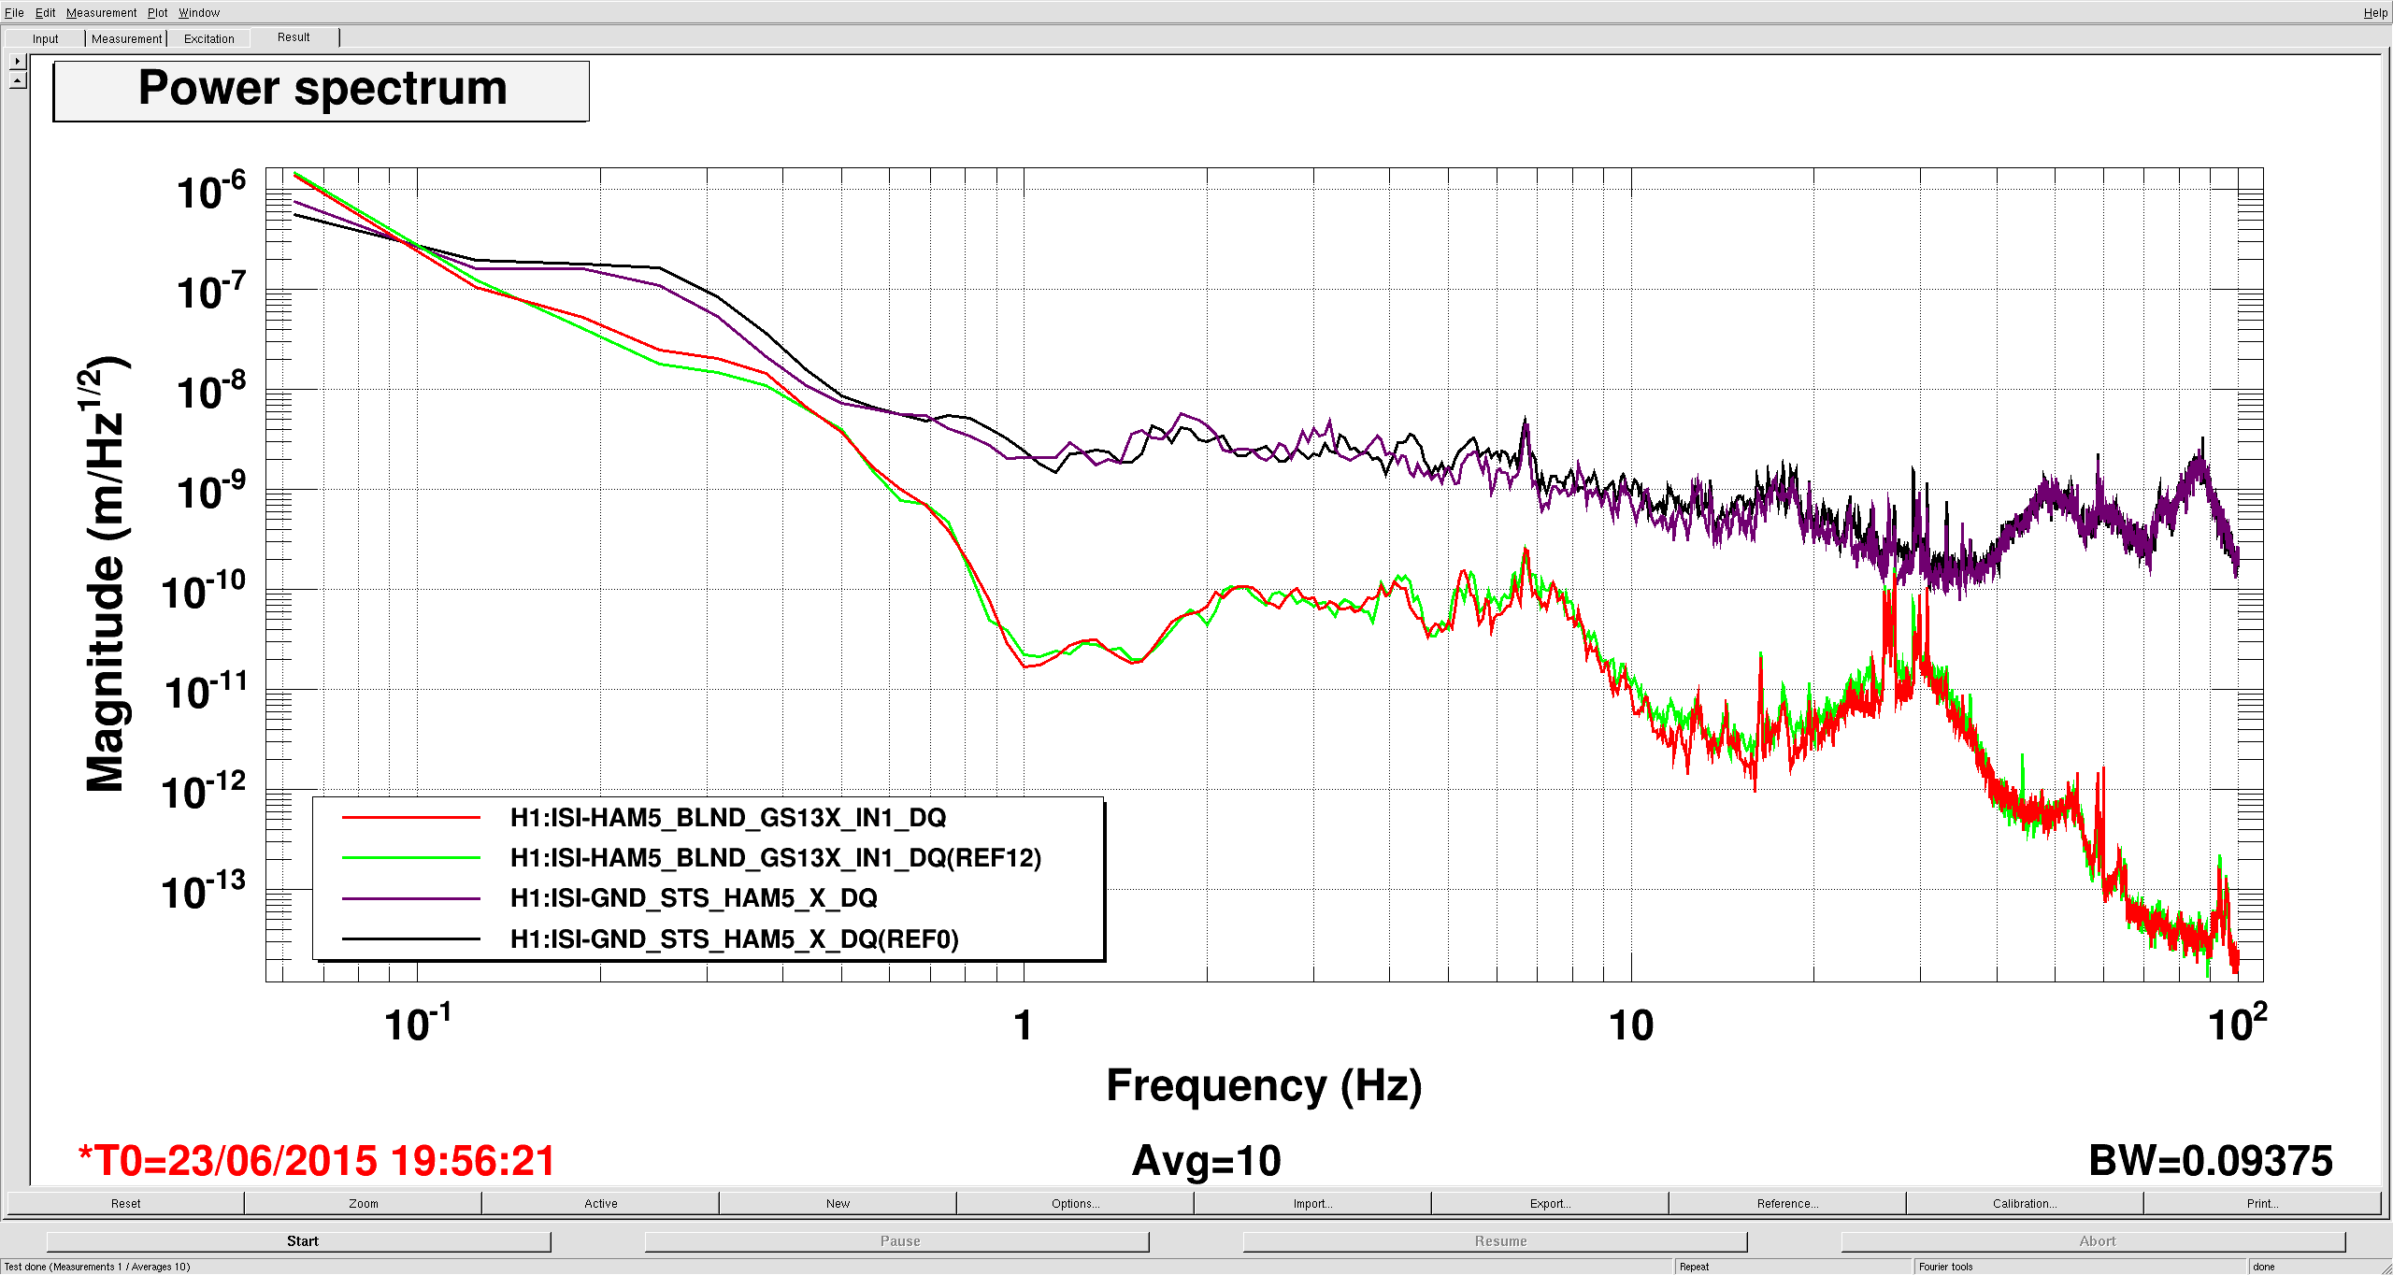Click the Avg=10 label
Viewport: 2393px width, 1275px height.
pyautogui.click(x=1206, y=1161)
